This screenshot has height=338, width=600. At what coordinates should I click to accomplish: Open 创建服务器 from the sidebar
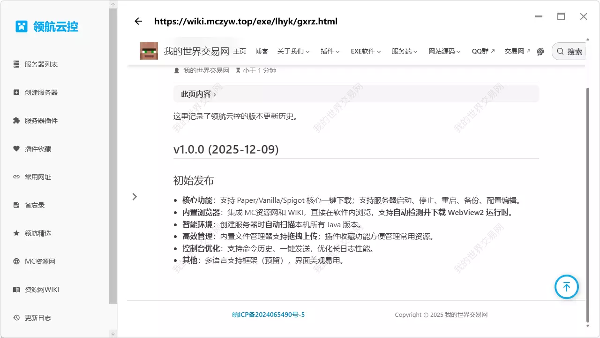coord(16,92)
